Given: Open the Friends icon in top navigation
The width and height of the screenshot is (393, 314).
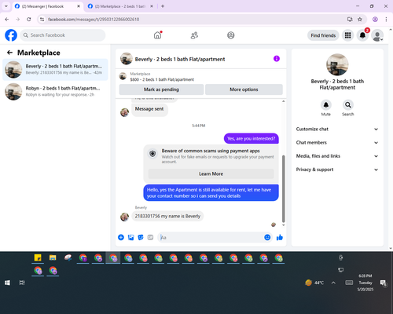Looking at the screenshot, I should 194,35.
